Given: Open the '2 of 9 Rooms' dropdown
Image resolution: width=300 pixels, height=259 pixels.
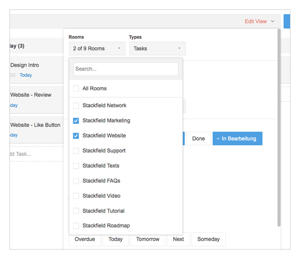Looking at the screenshot, I should [97, 49].
